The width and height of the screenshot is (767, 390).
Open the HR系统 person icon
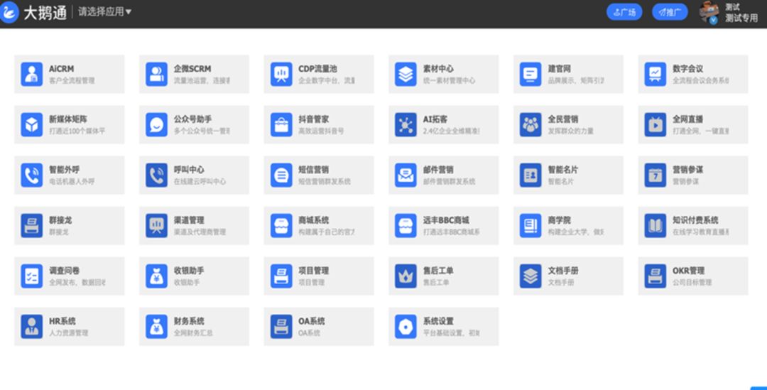coord(32,326)
